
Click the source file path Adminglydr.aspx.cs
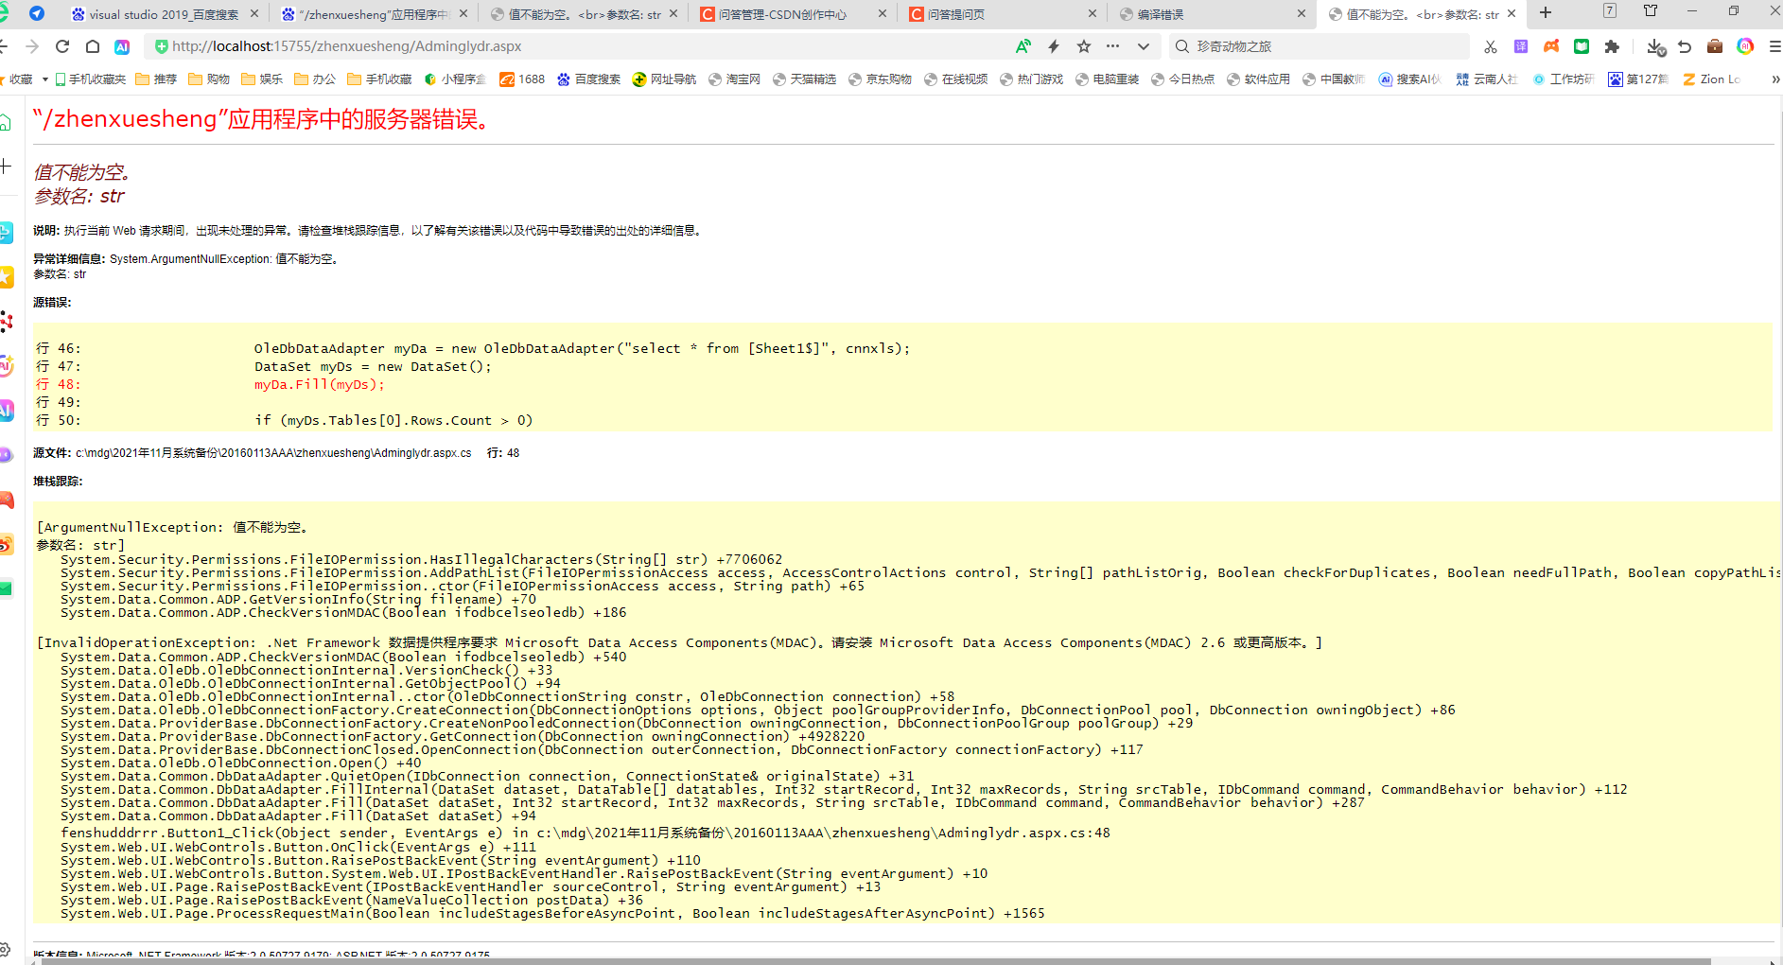[x=273, y=453]
